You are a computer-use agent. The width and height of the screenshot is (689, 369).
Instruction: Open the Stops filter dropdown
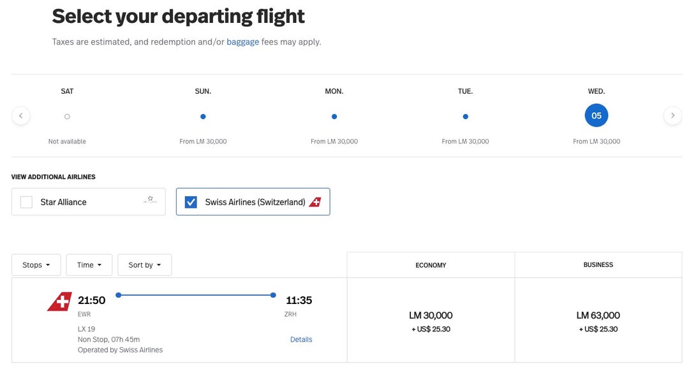pyautogui.click(x=36, y=265)
